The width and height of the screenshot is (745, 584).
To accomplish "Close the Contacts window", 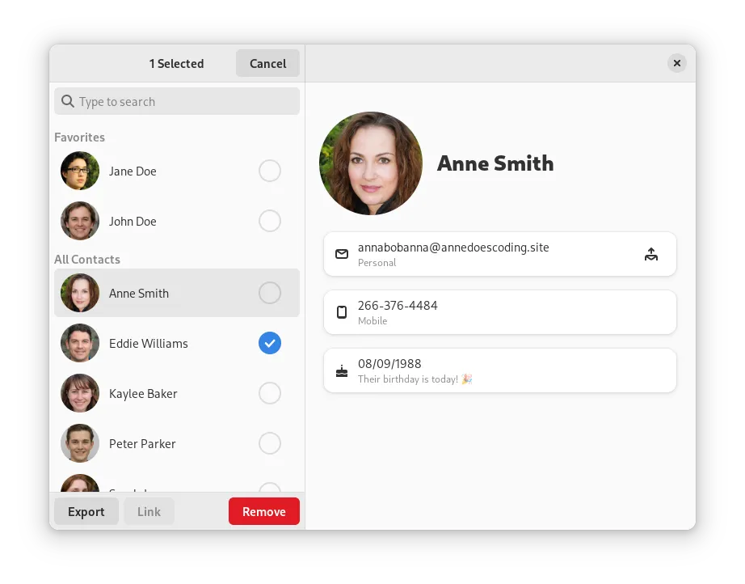I will point(677,63).
